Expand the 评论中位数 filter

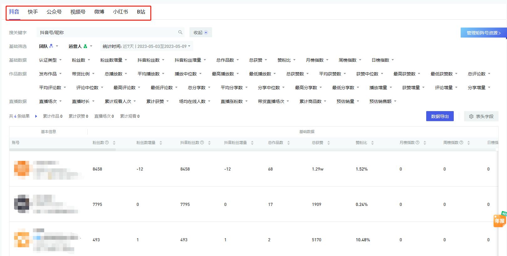(90, 88)
